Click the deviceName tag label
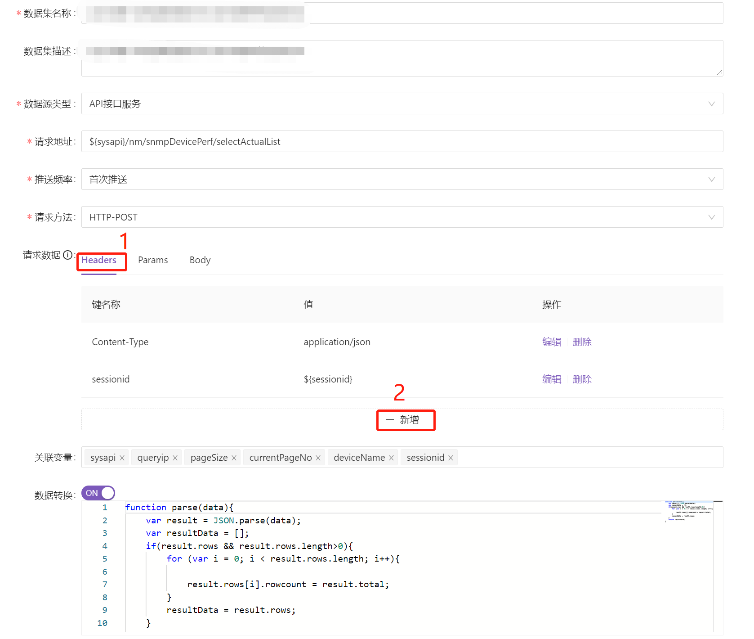This screenshot has width=754, height=639. pos(359,458)
